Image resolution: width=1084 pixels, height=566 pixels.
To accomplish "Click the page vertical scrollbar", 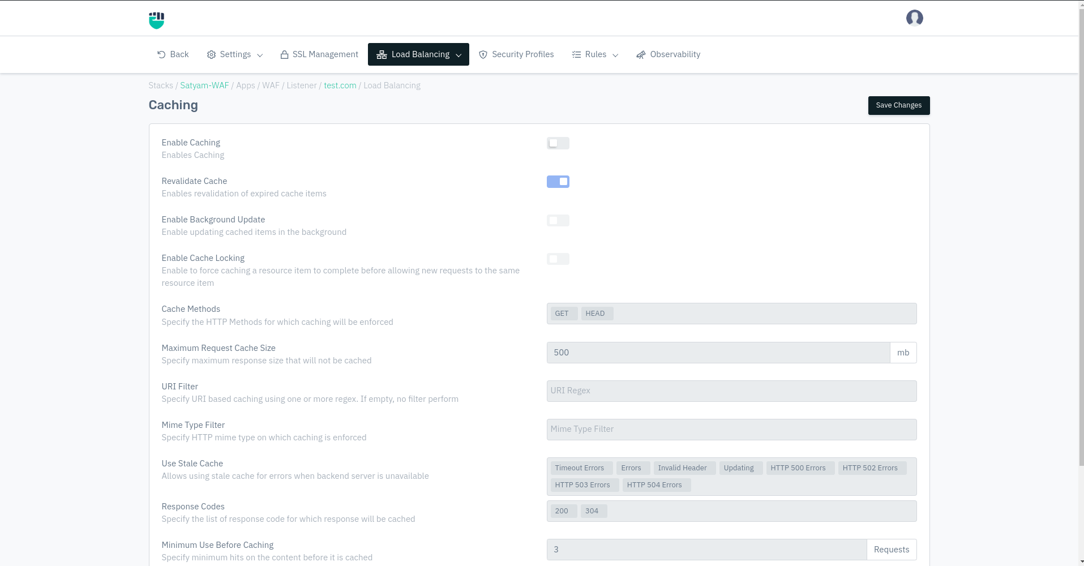I will (x=1081, y=238).
